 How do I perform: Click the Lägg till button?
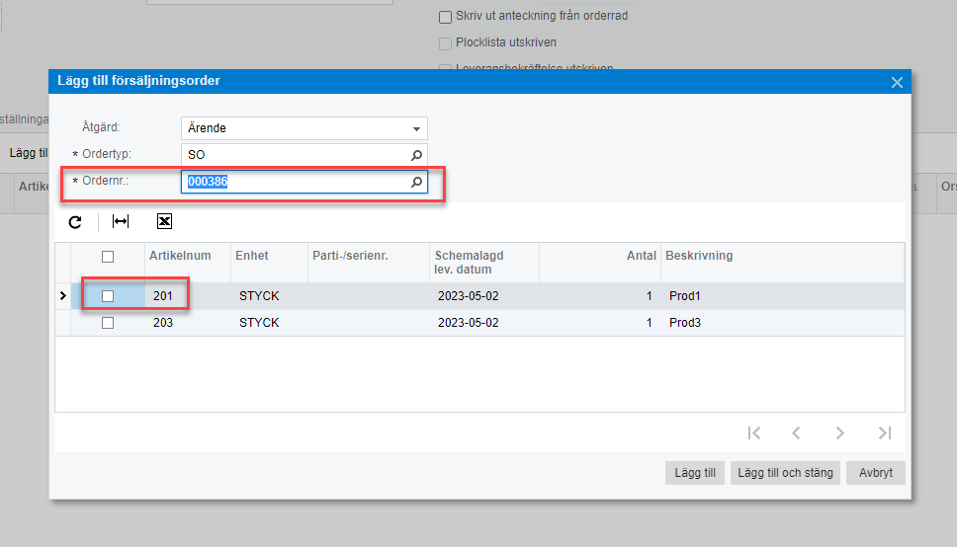(x=695, y=473)
